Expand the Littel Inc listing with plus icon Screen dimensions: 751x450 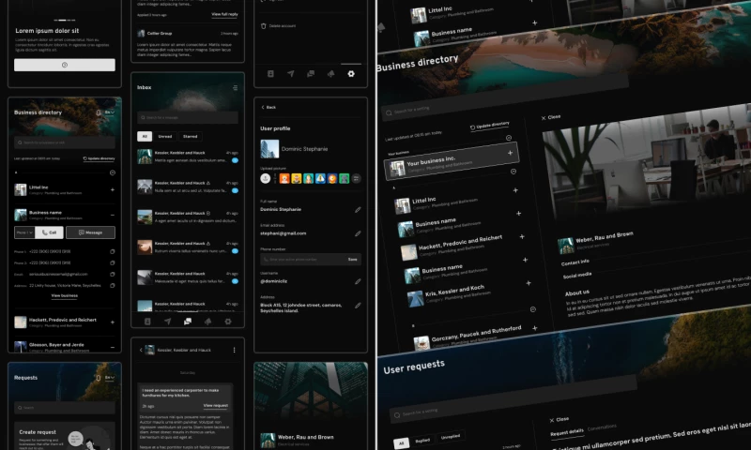tap(113, 189)
